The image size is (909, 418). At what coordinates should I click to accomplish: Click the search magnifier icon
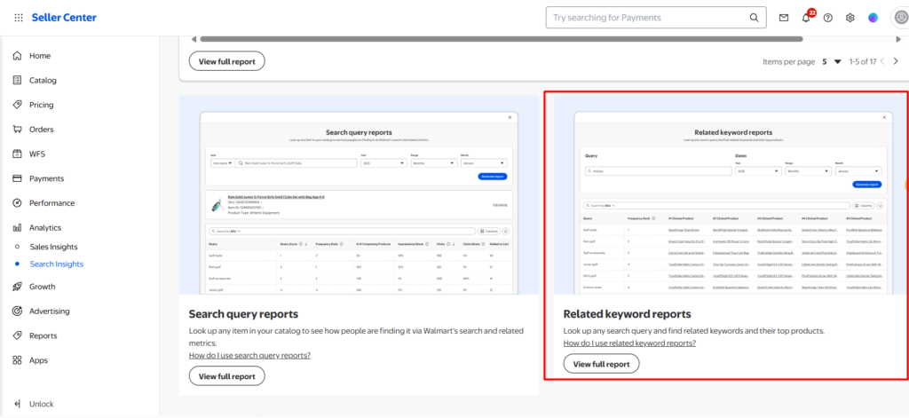(755, 18)
